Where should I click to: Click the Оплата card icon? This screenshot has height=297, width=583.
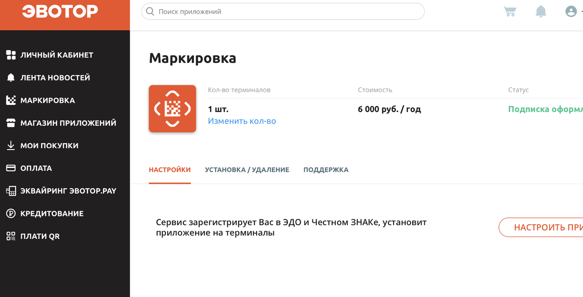pyautogui.click(x=11, y=168)
